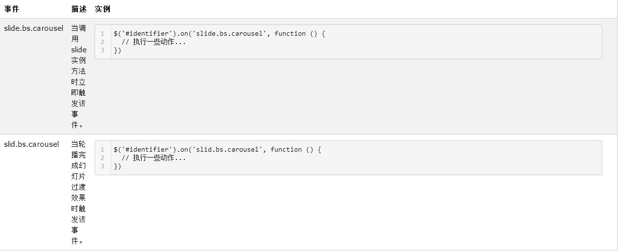This screenshot has width=618, height=251.
Task: Click line number 2 in slide.bs.carousel example
Action: coord(102,42)
